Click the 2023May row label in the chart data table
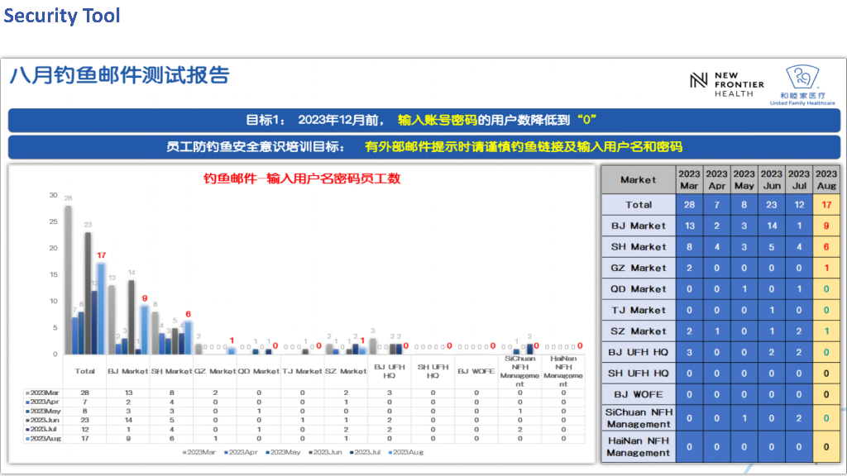This screenshot has width=847, height=476. coord(43,412)
